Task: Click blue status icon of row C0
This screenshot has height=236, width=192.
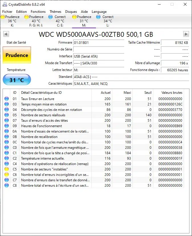Action: click(x=7, y=148)
